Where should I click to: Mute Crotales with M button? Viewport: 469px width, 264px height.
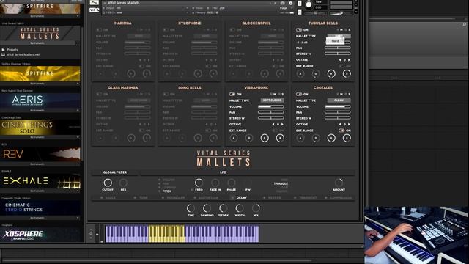click(x=341, y=95)
